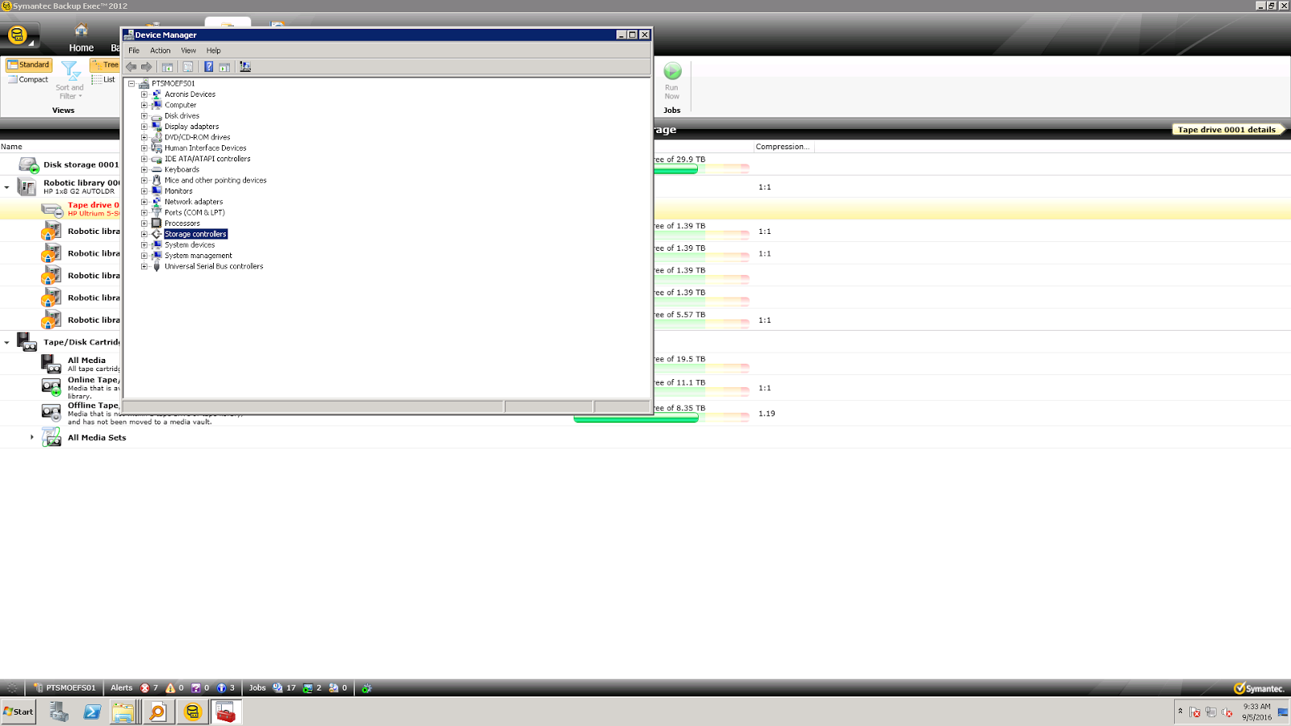This screenshot has width=1291, height=726.
Task: Click the properties icon in Device Manager toolbar
Action: tap(187, 66)
